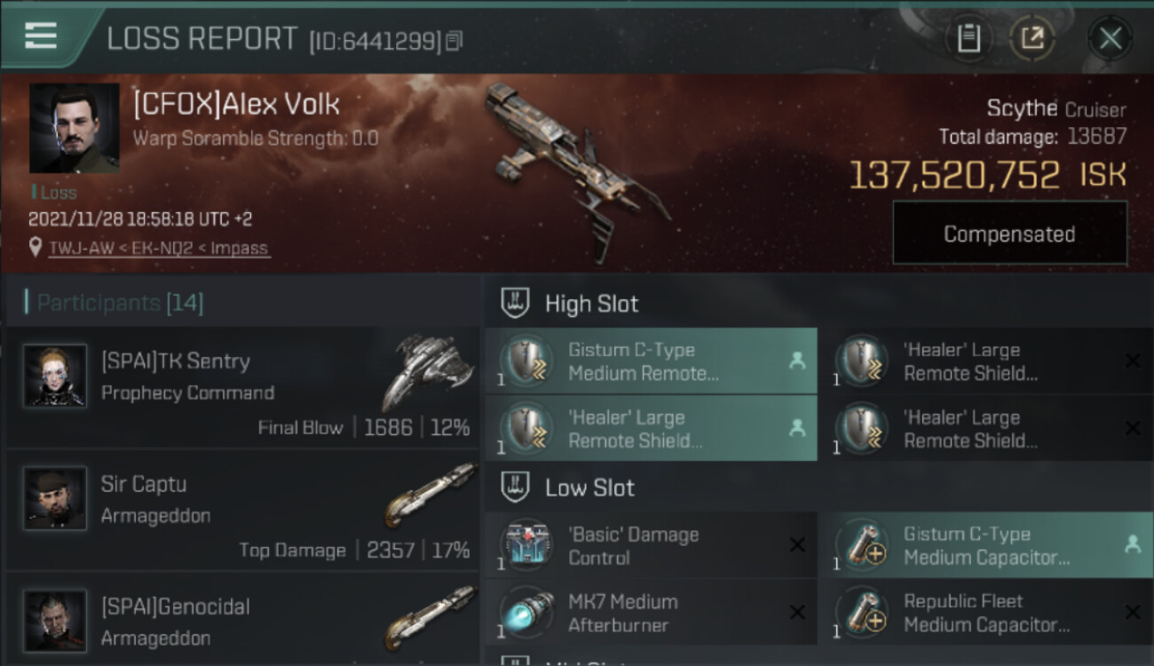Click the Participants [14] header
1154x666 pixels.
(x=120, y=303)
